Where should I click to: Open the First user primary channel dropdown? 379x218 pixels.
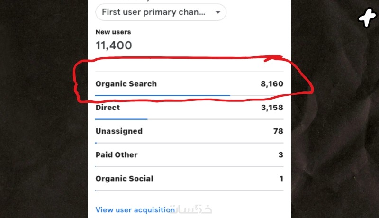click(154, 12)
